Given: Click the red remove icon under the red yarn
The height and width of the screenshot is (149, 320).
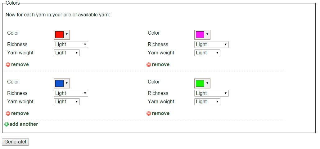Looking at the screenshot, I should (8, 65).
